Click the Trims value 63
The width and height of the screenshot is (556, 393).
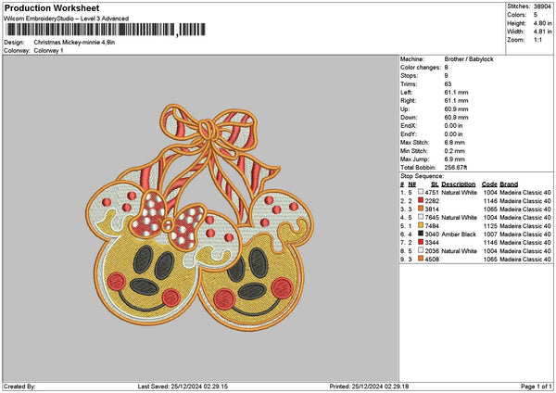448,84
